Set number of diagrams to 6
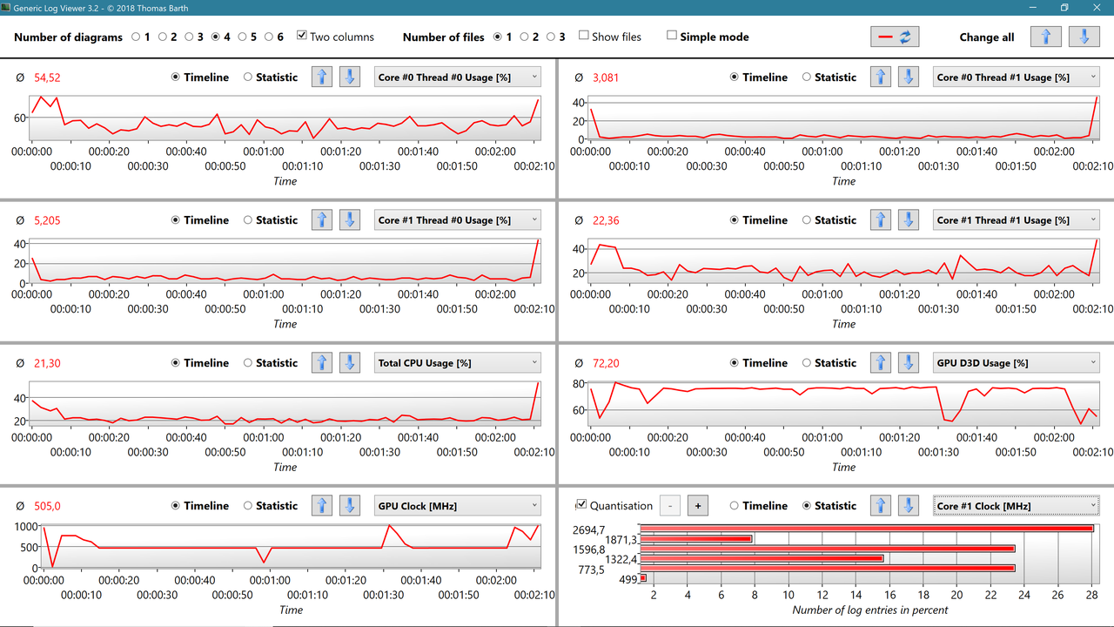The image size is (1114, 627). click(268, 37)
